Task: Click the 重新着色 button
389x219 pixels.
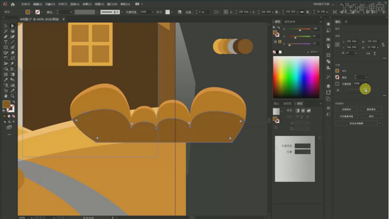Action: (x=371, y=109)
